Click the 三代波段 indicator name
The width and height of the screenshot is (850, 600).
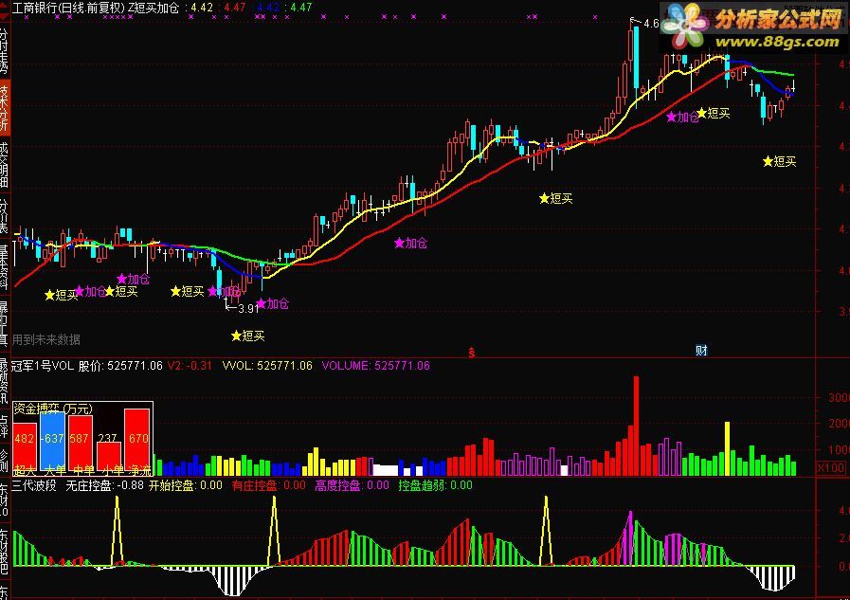(34, 485)
